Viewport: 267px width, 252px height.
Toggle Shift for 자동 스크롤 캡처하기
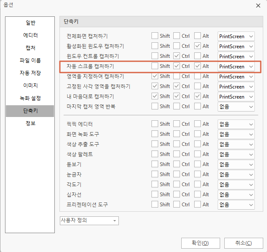point(154,66)
